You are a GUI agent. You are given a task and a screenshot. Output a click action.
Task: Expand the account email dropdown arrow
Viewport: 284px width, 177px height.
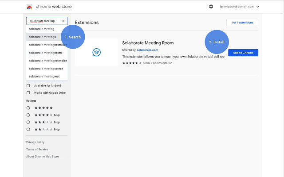click(x=258, y=7)
